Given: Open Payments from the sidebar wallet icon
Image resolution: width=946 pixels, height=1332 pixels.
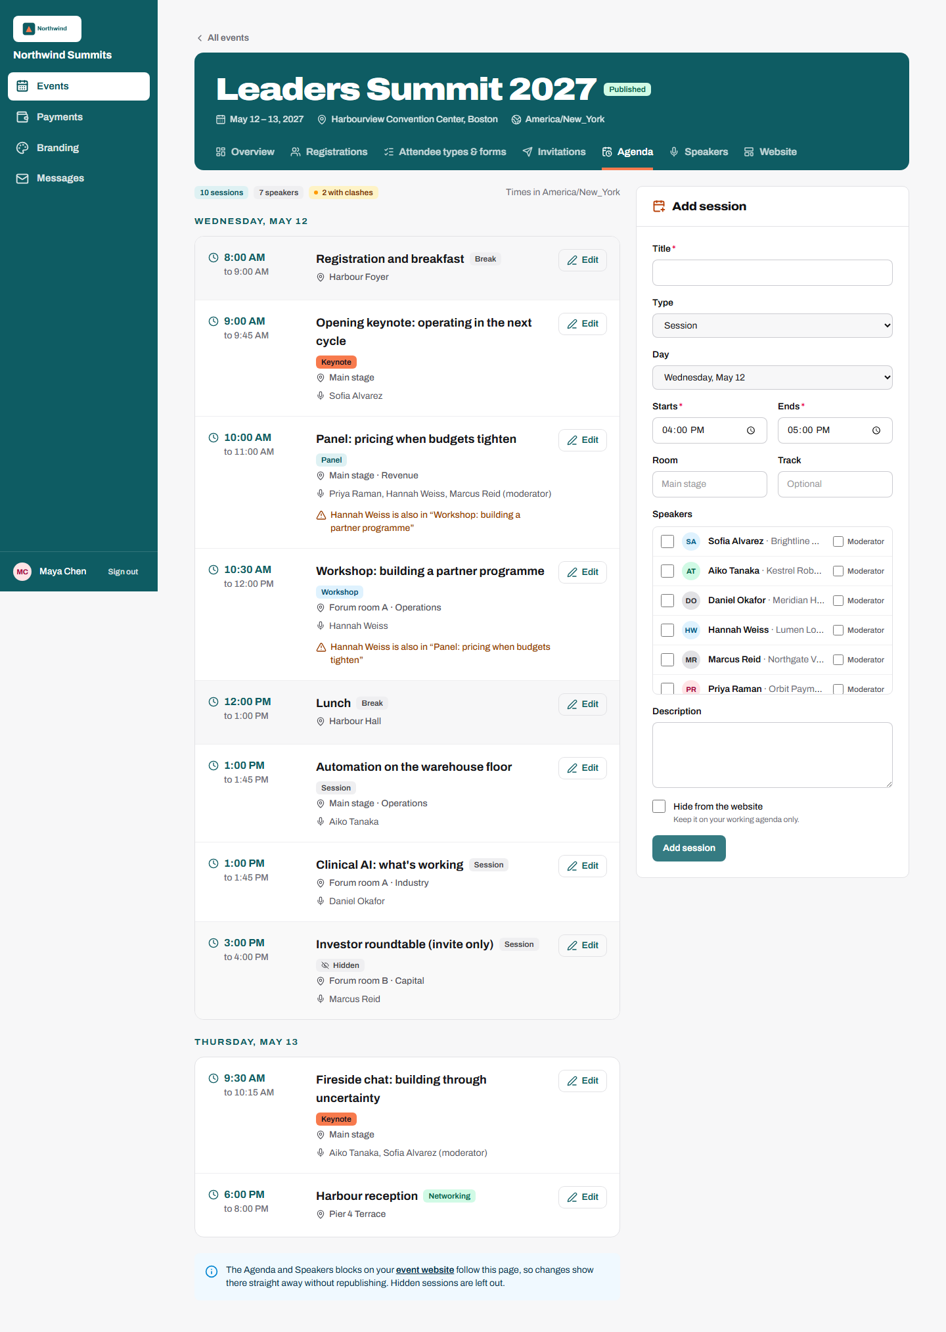Looking at the screenshot, I should (22, 117).
